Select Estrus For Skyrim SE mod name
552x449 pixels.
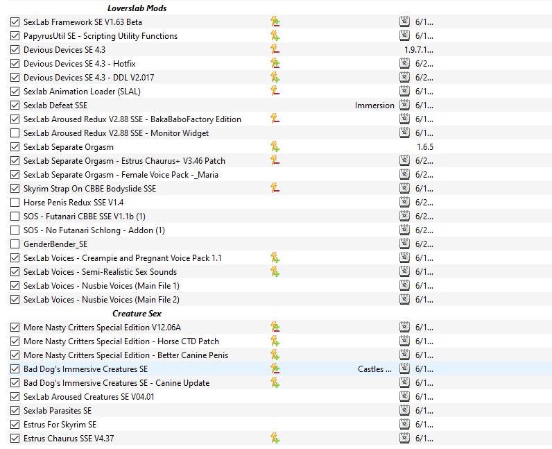click(x=60, y=424)
